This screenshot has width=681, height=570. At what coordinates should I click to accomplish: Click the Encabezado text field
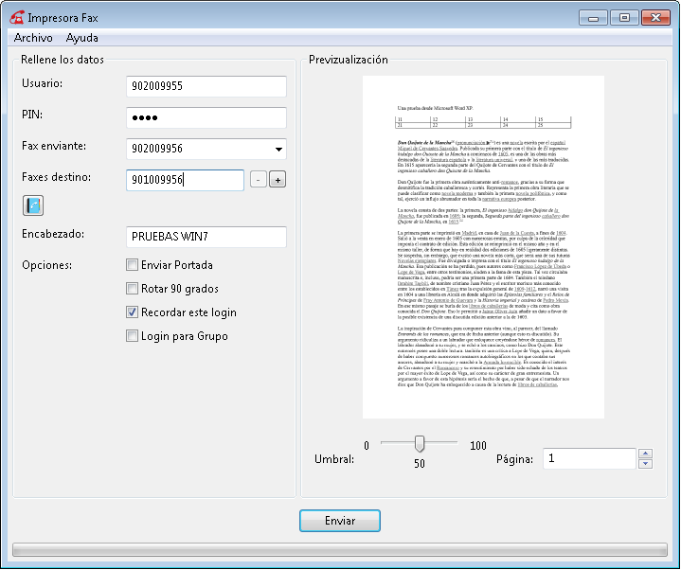point(206,237)
